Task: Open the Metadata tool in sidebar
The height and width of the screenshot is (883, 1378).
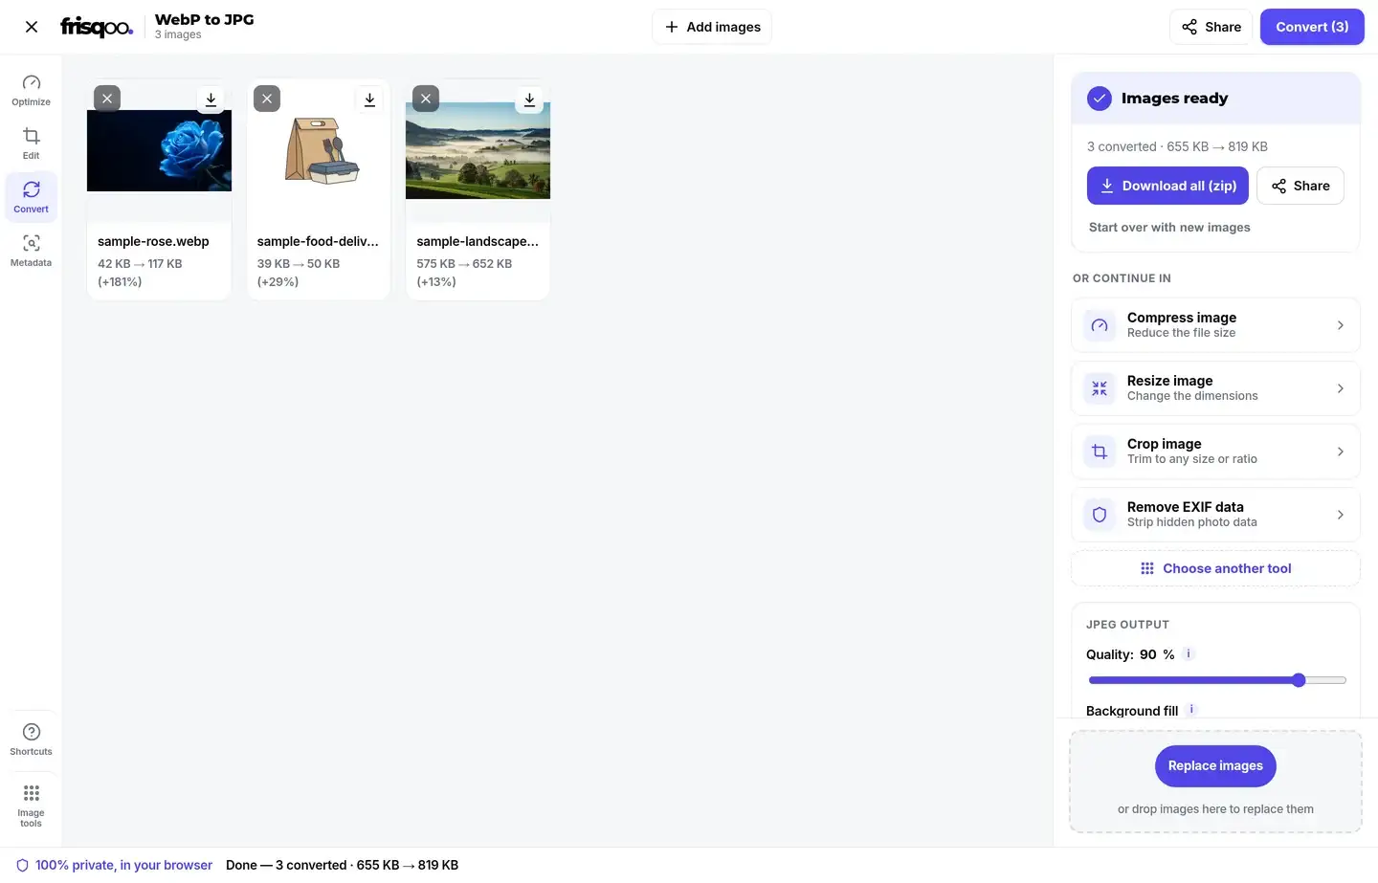Action: coord(32,251)
